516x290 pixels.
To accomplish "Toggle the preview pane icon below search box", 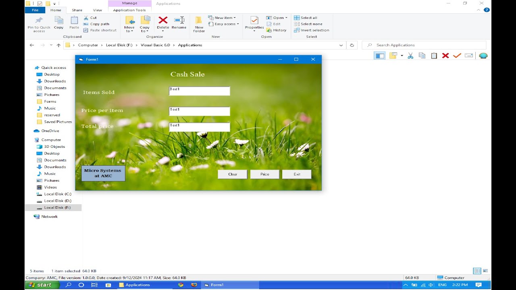I will tap(380, 56).
